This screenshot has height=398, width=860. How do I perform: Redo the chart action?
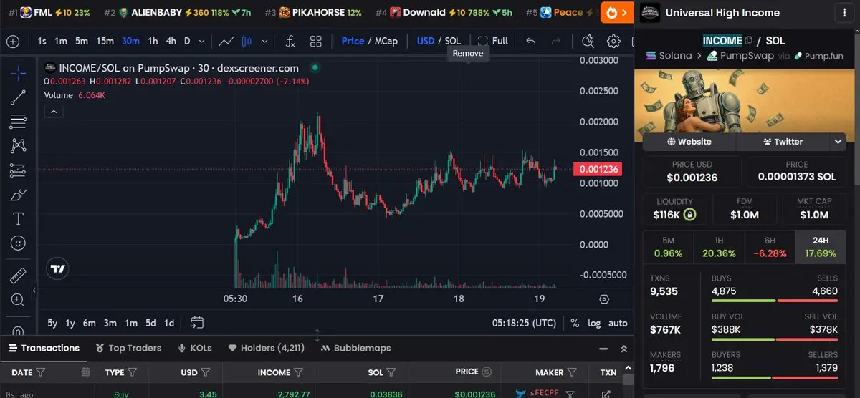(558, 41)
